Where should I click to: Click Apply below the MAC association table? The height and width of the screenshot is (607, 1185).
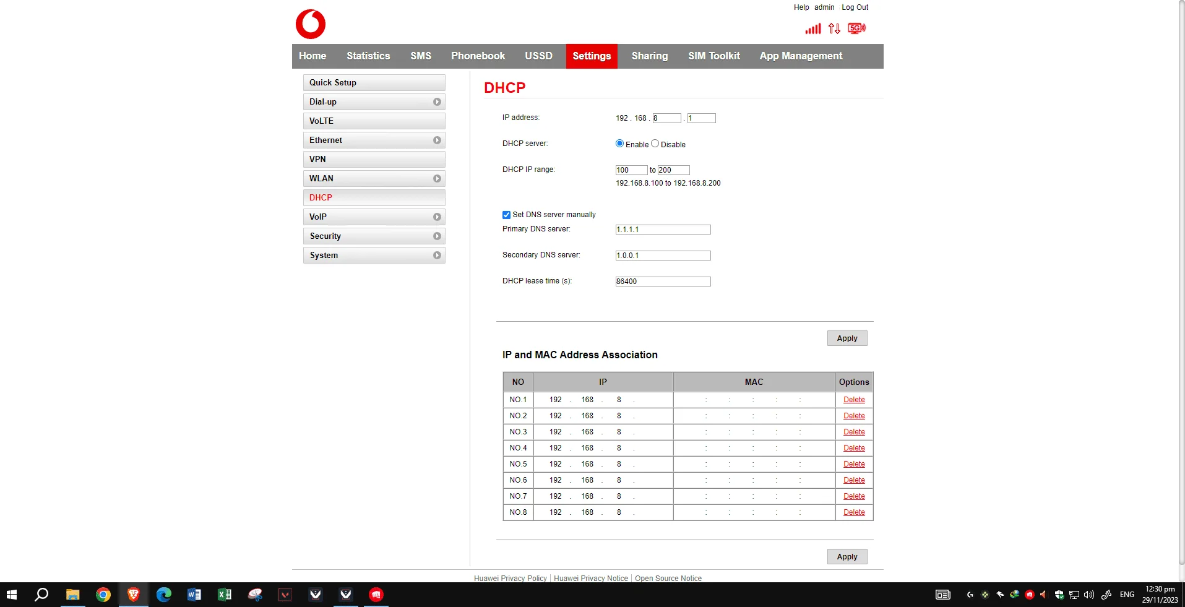pyautogui.click(x=847, y=557)
